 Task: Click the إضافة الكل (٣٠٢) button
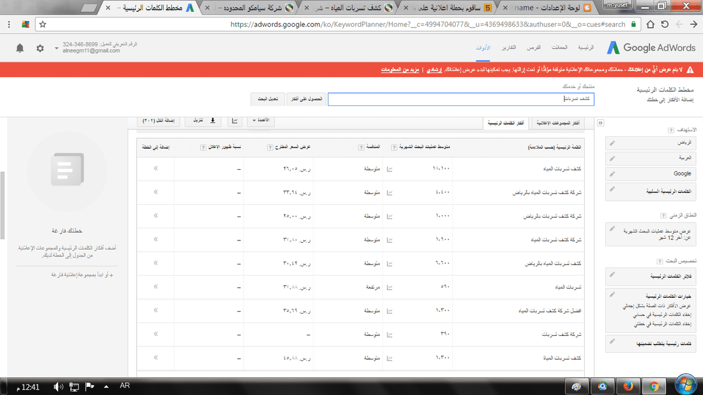pos(158,121)
